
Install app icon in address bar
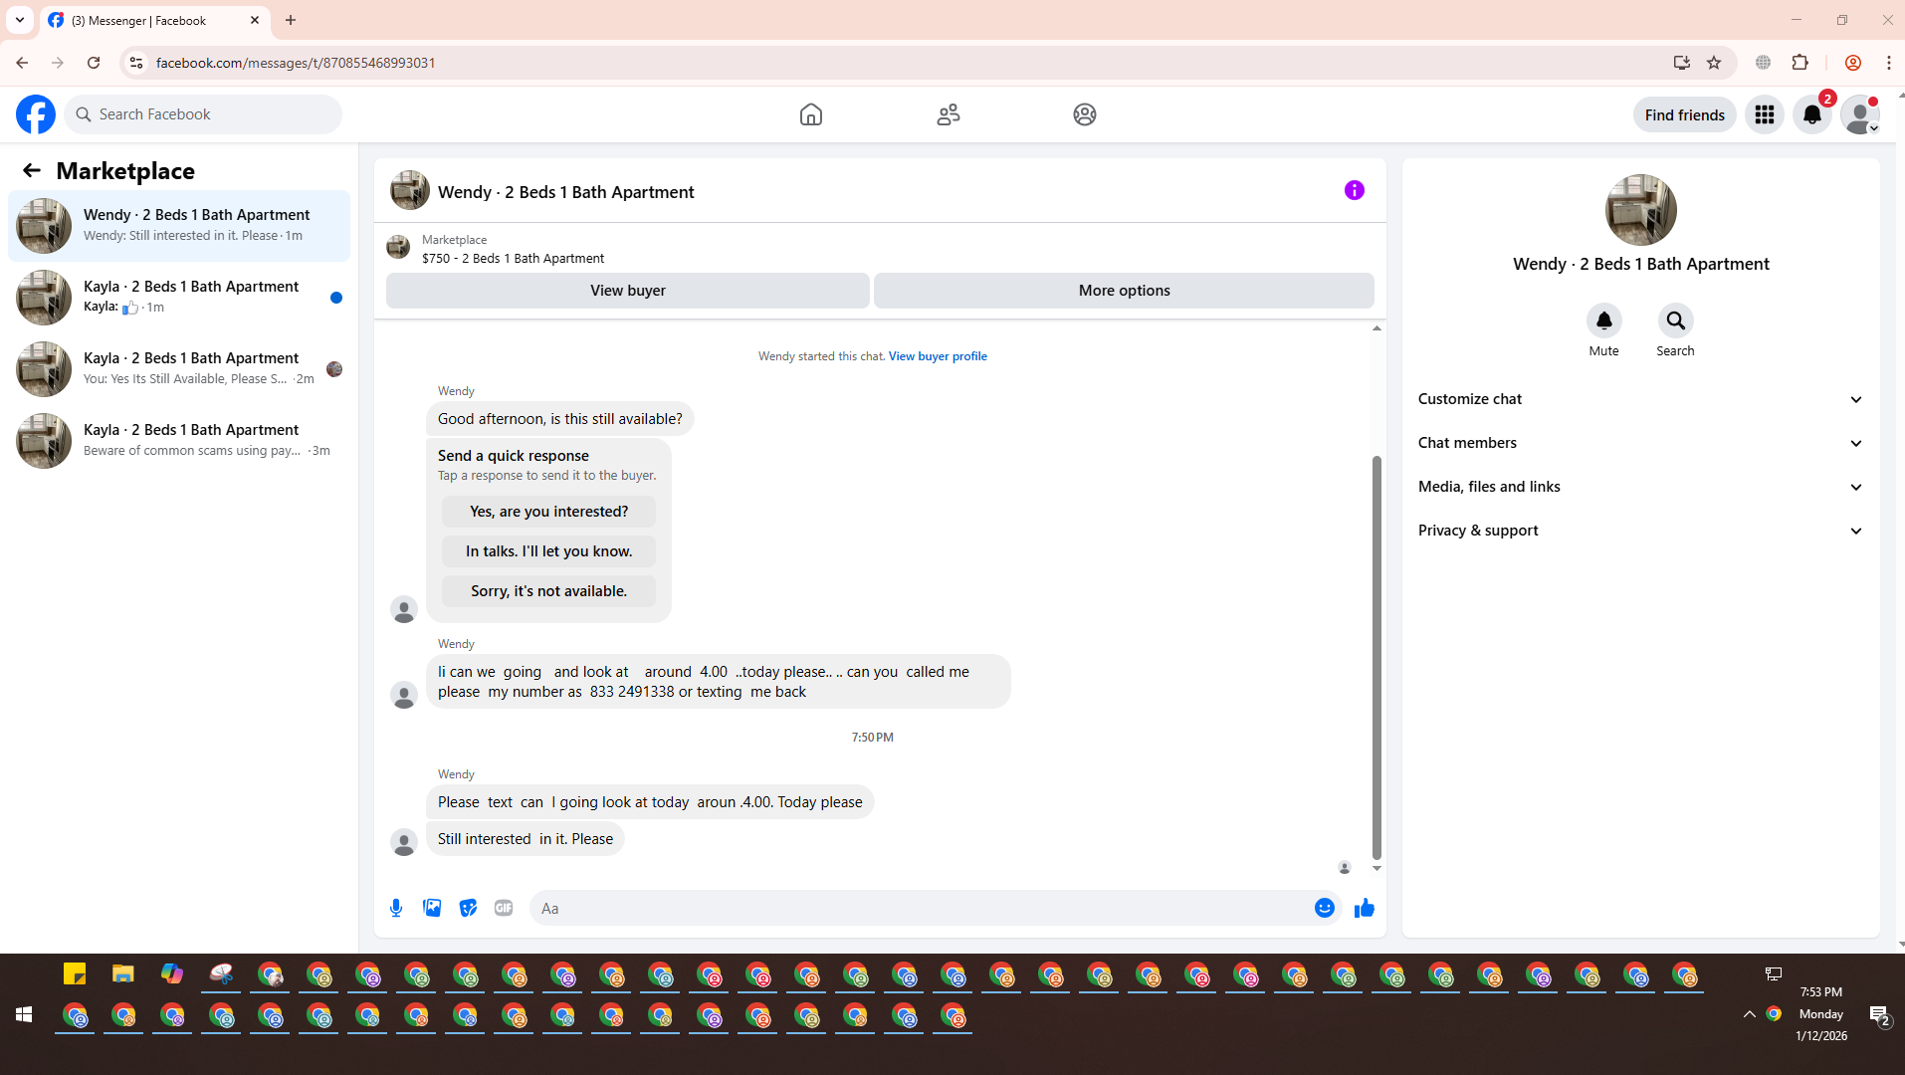pos(1681,63)
